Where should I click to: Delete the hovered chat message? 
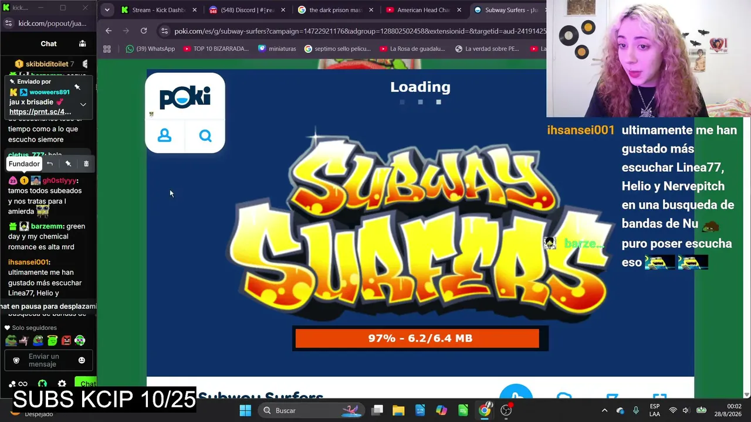tap(86, 164)
